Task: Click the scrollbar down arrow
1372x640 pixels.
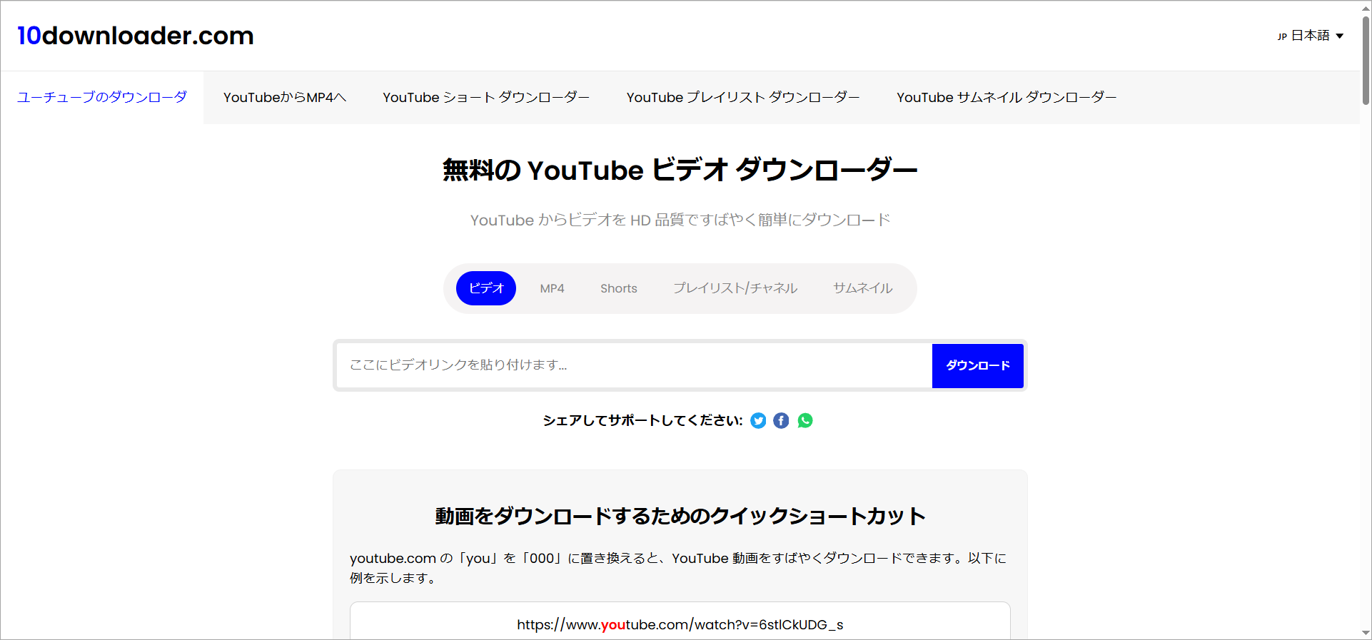Action: 1366,634
